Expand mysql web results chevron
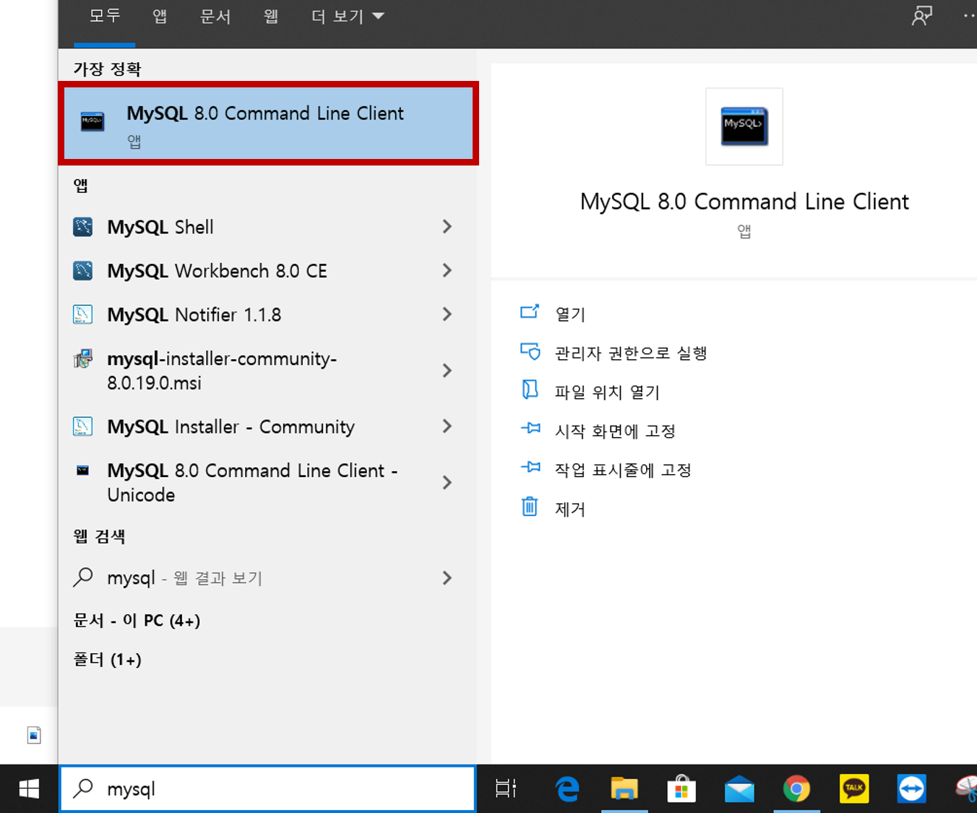The height and width of the screenshot is (813, 977). tap(447, 578)
